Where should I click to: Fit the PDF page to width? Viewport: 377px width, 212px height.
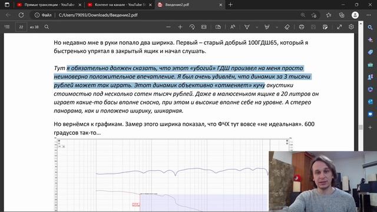coord(204,27)
